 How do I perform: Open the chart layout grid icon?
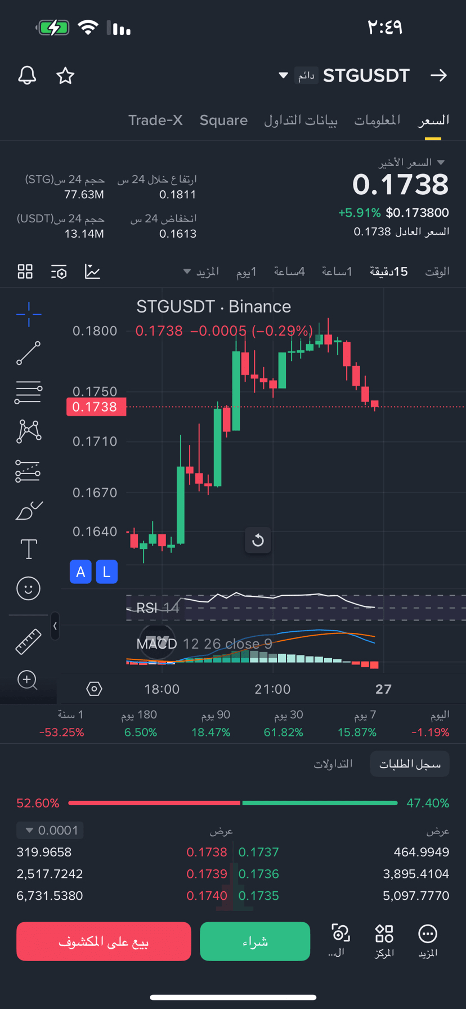(25, 271)
